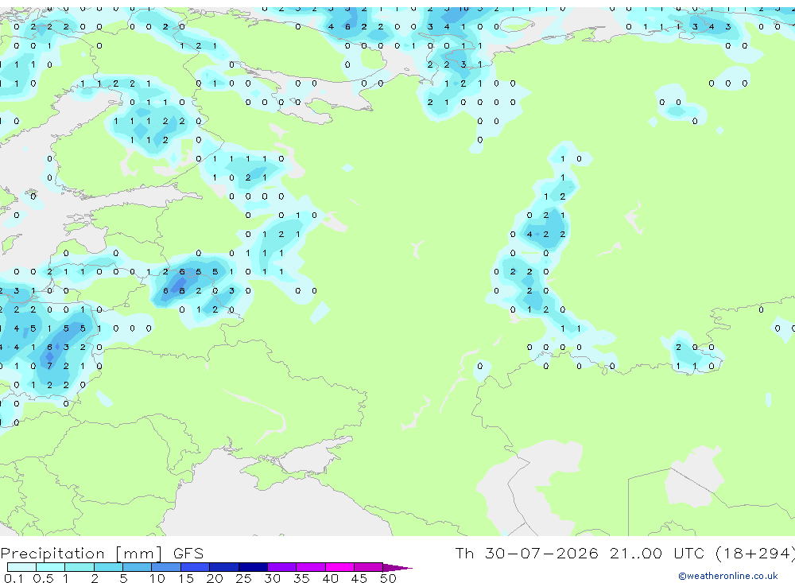Click the 25–30 mm dark navy legend box
This screenshot has width=795, height=583.
(253, 567)
